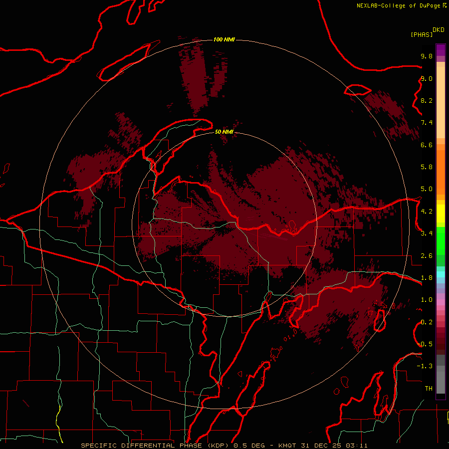The height and width of the screenshot is (449, 449).
Task: Click the -1.3 legend value
Action: coord(425,366)
